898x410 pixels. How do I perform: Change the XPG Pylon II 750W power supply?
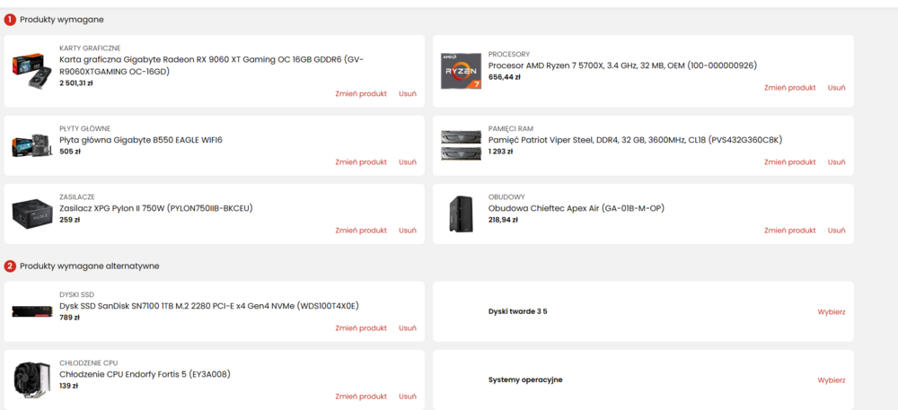[361, 231]
